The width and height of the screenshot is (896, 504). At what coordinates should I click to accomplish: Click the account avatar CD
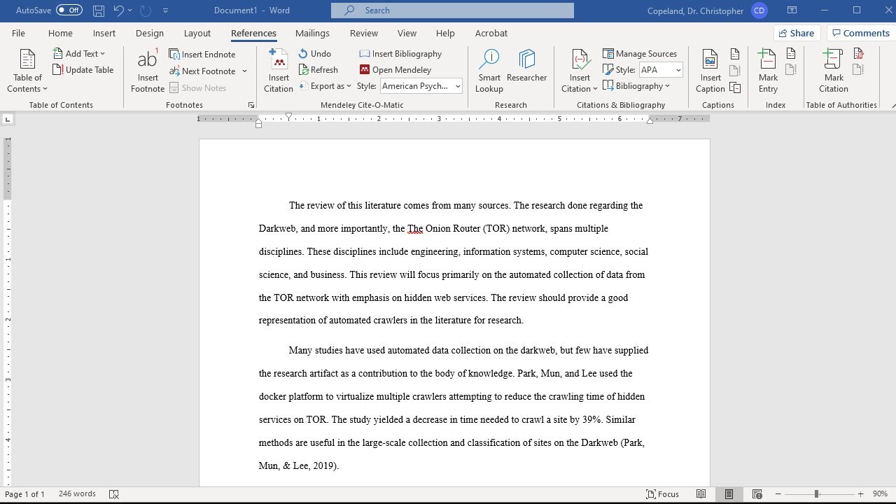759,10
